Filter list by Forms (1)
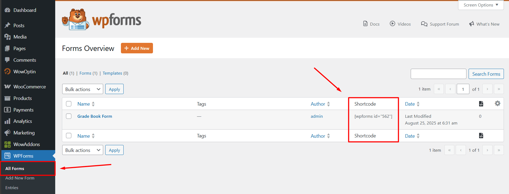509x194 pixels. click(x=88, y=73)
